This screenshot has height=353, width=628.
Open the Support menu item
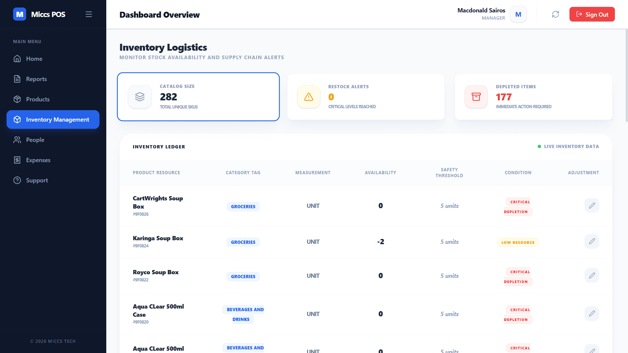click(x=37, y=180)
